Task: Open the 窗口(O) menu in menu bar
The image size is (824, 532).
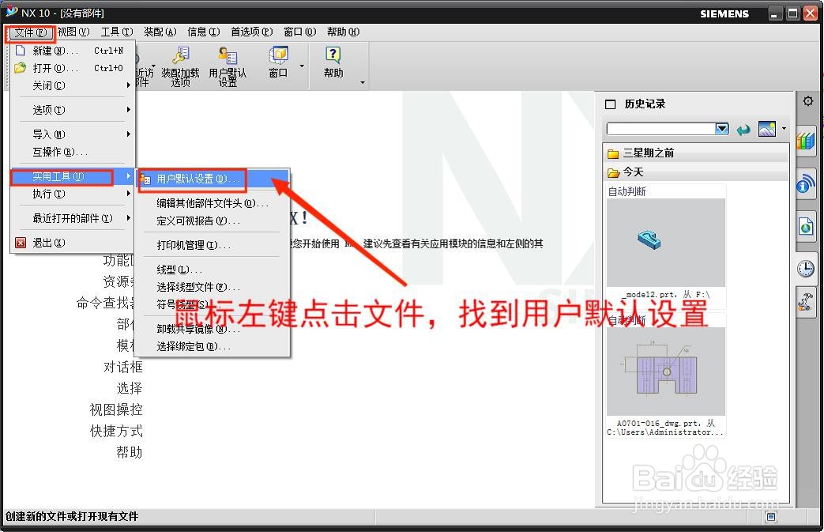Action: click(x=299, y=32)
